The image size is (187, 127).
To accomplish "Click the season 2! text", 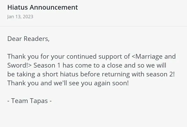I will (x=161, y=74).
